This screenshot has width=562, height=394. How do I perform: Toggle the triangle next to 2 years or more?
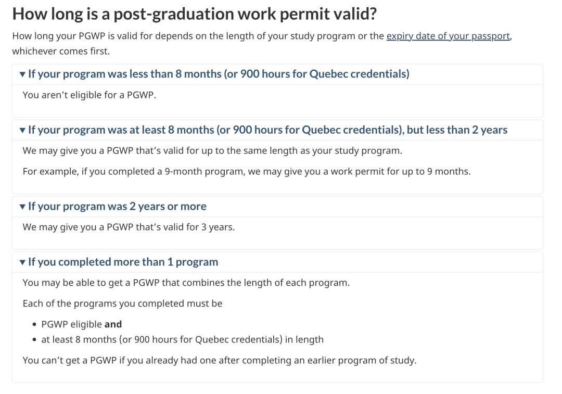[x=22, y=207]
